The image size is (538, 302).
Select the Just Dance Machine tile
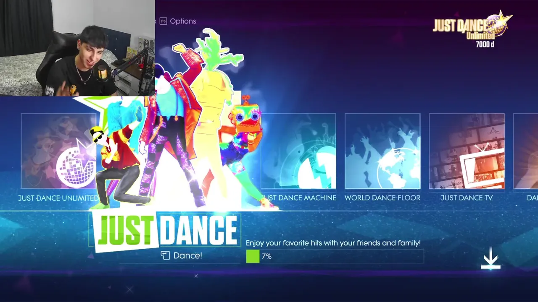pos(298,151)
